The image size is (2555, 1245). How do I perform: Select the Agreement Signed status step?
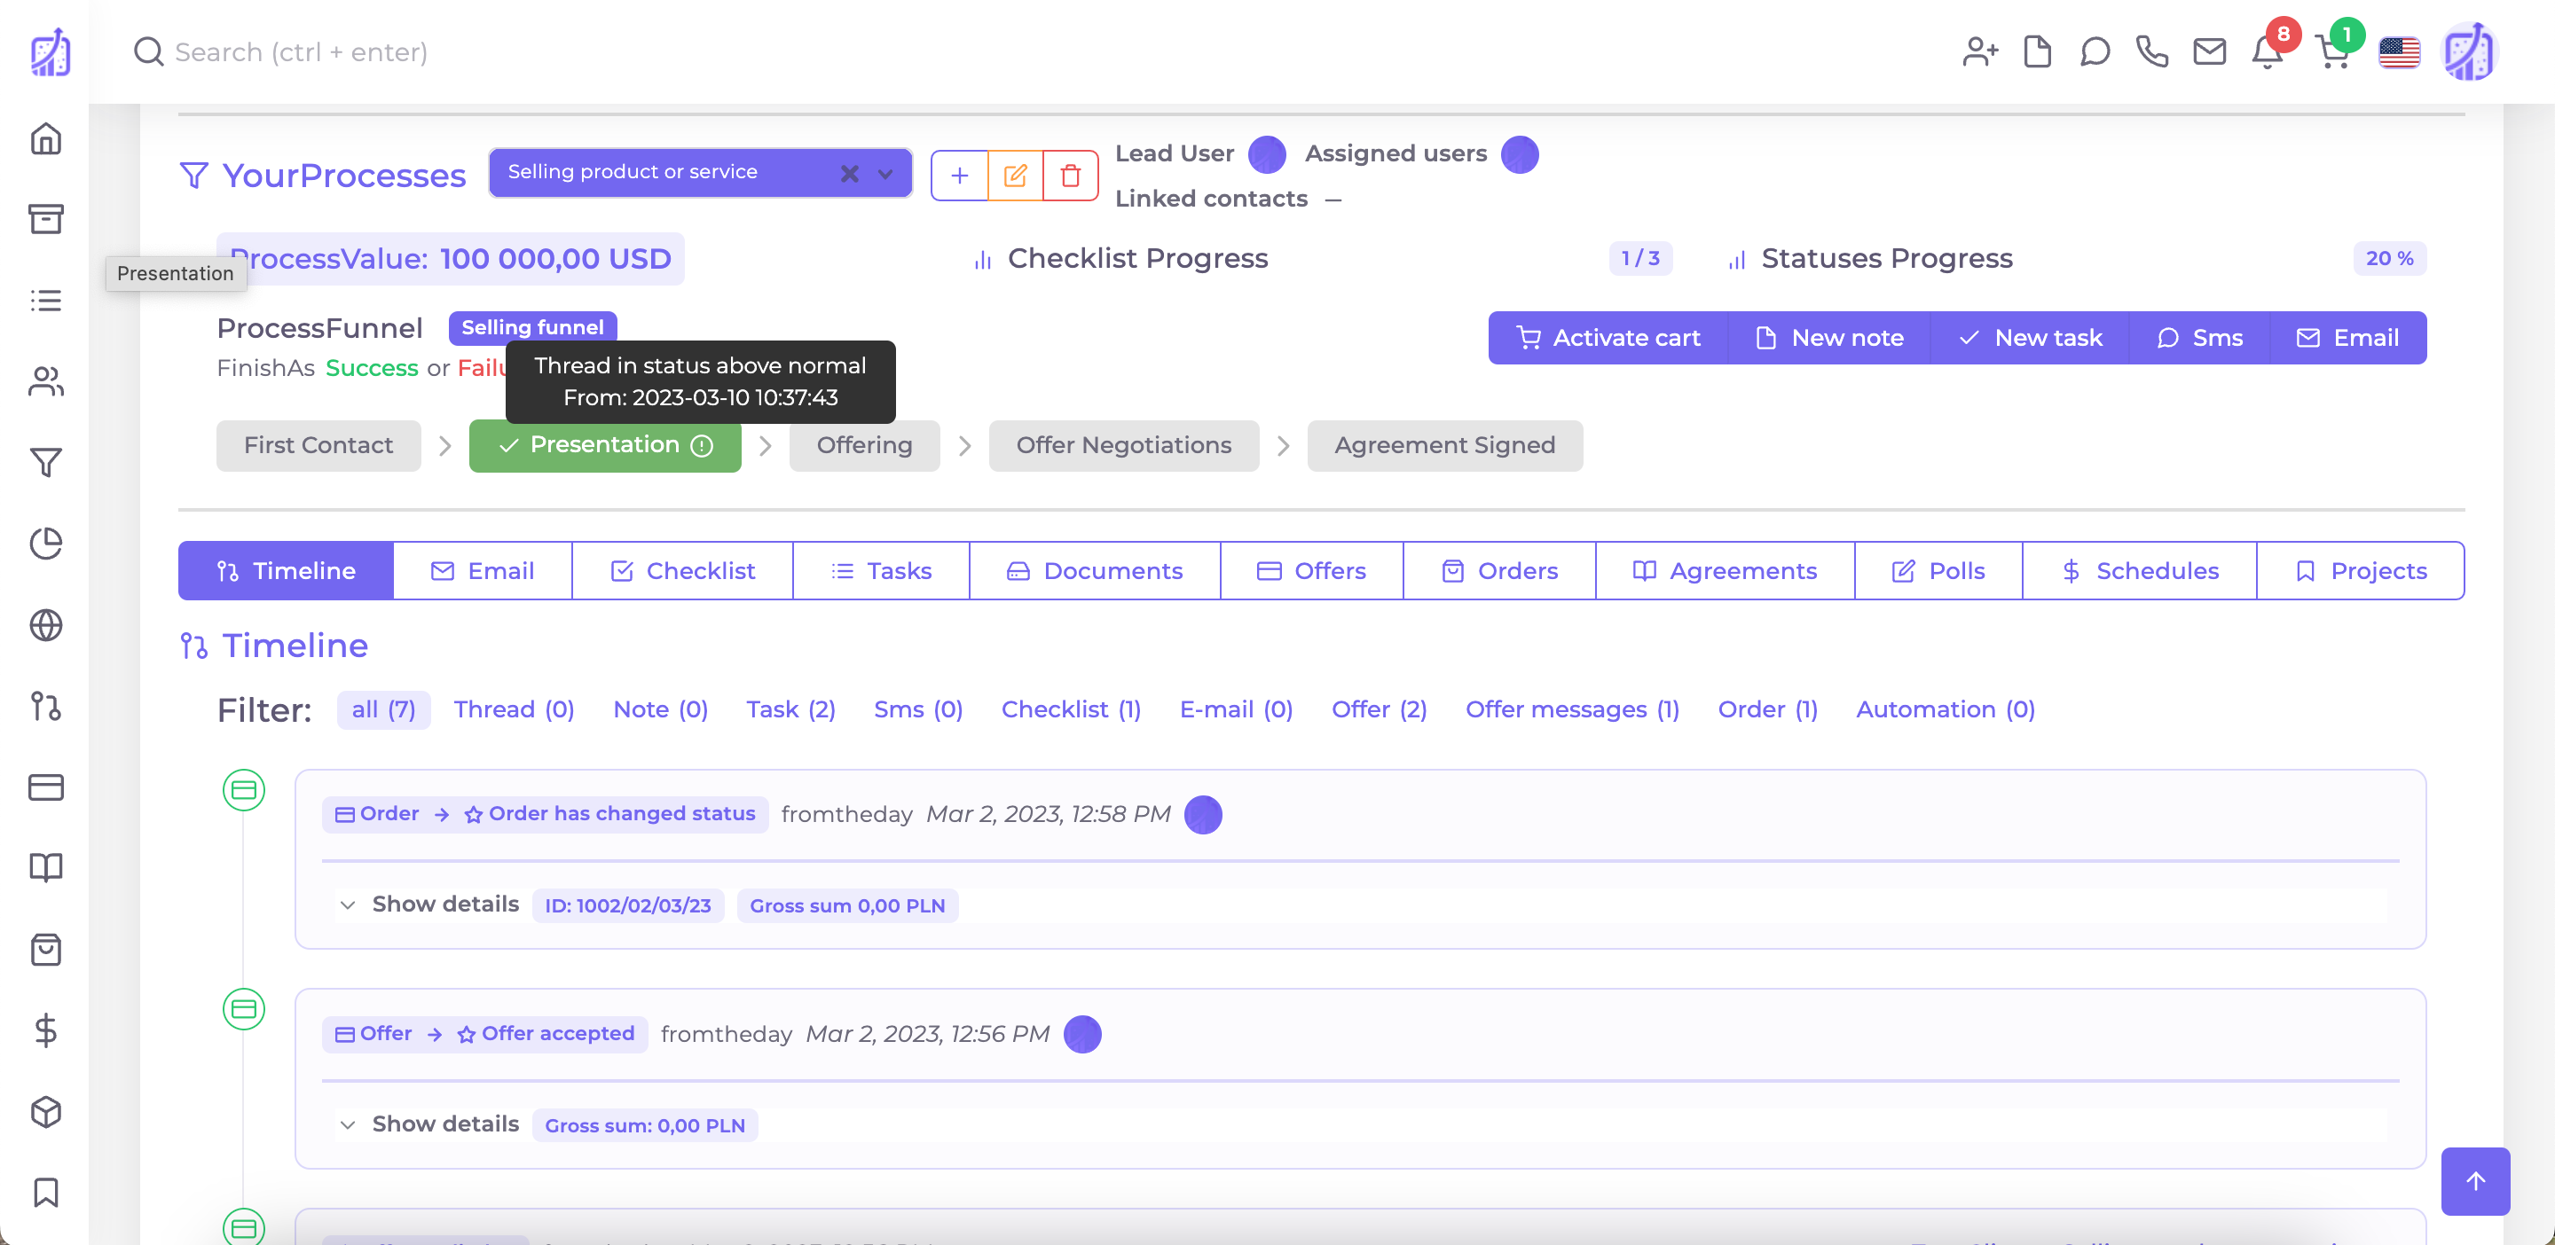(1444, 445)
